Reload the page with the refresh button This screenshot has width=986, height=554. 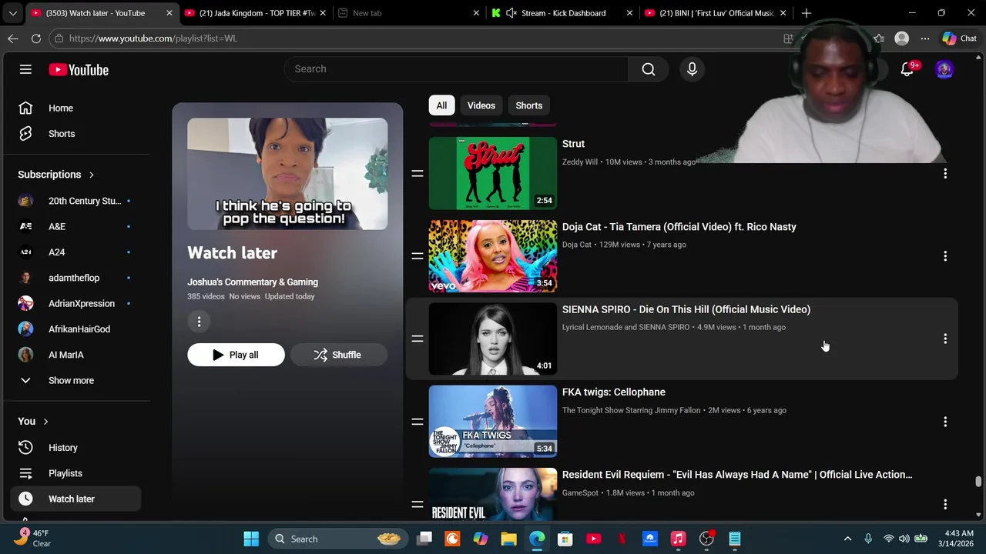pos(36,38)
